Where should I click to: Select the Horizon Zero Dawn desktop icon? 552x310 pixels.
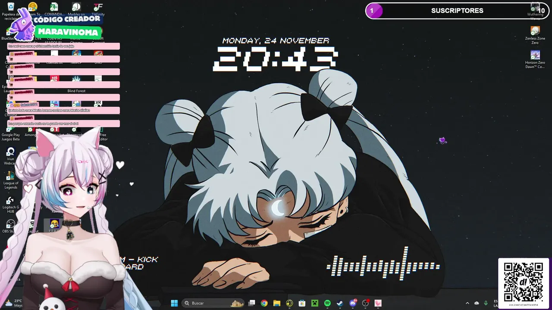coord(535,59)
